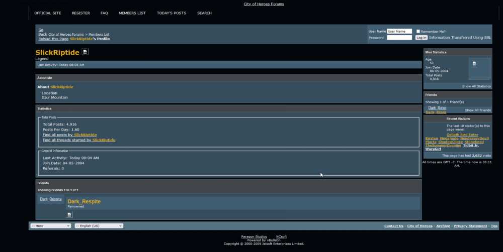Click Find all posts by SlickRiptide
The height and width of the screenshot is (252, 503).
70,135
